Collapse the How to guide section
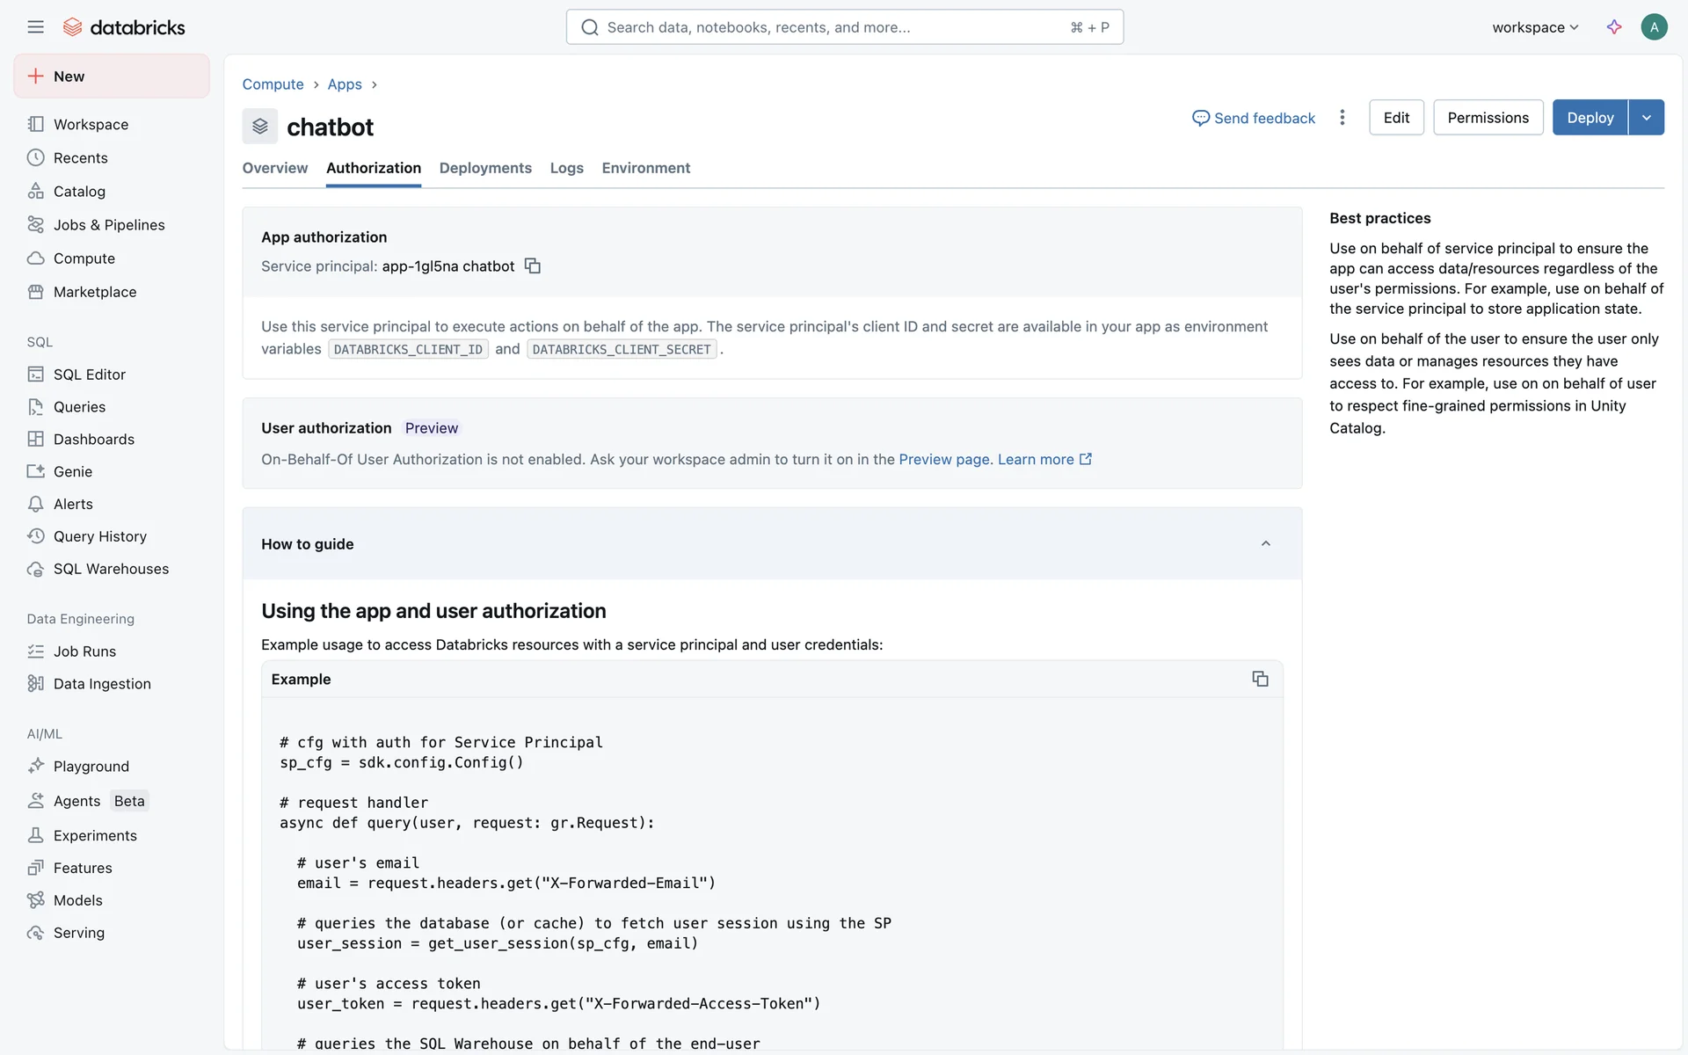The image size is (1688, 1055). (x=1265, y=543)
